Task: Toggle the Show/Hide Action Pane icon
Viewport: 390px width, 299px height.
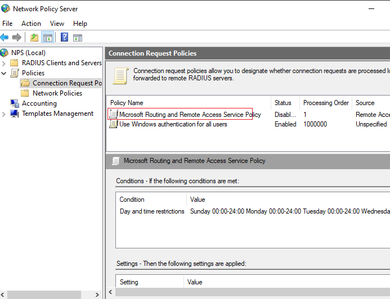Action: (x=78, y=38)
